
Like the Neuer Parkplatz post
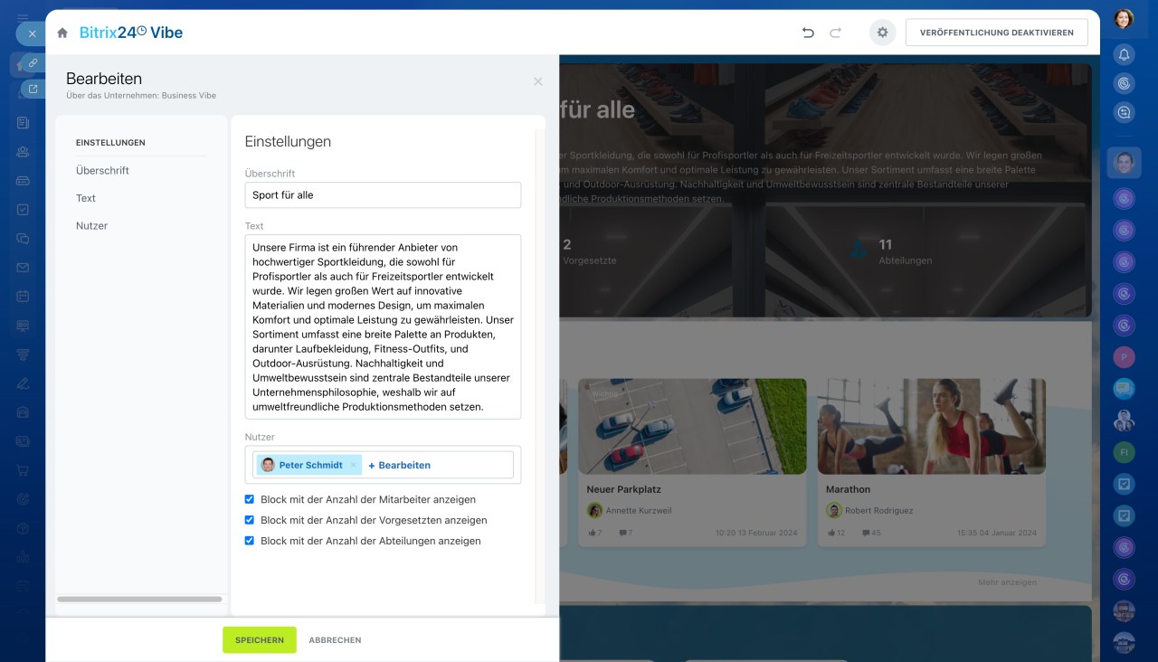(594, 533)
